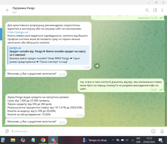The height and width of the screenshot is (144, 167).
Task: Open the Temps to drop weather widget
Action: [x=95, y=140]
